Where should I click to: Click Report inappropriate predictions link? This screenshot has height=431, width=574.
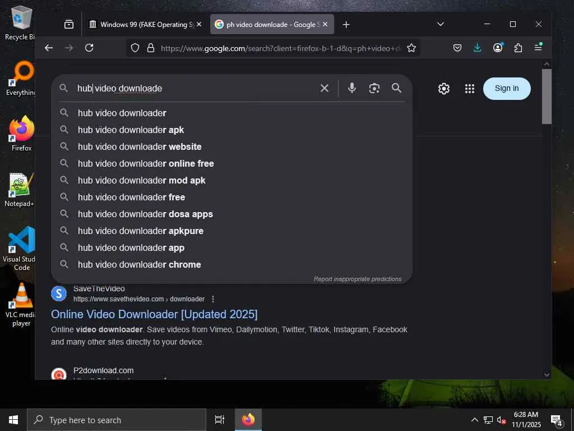(357, 279)
